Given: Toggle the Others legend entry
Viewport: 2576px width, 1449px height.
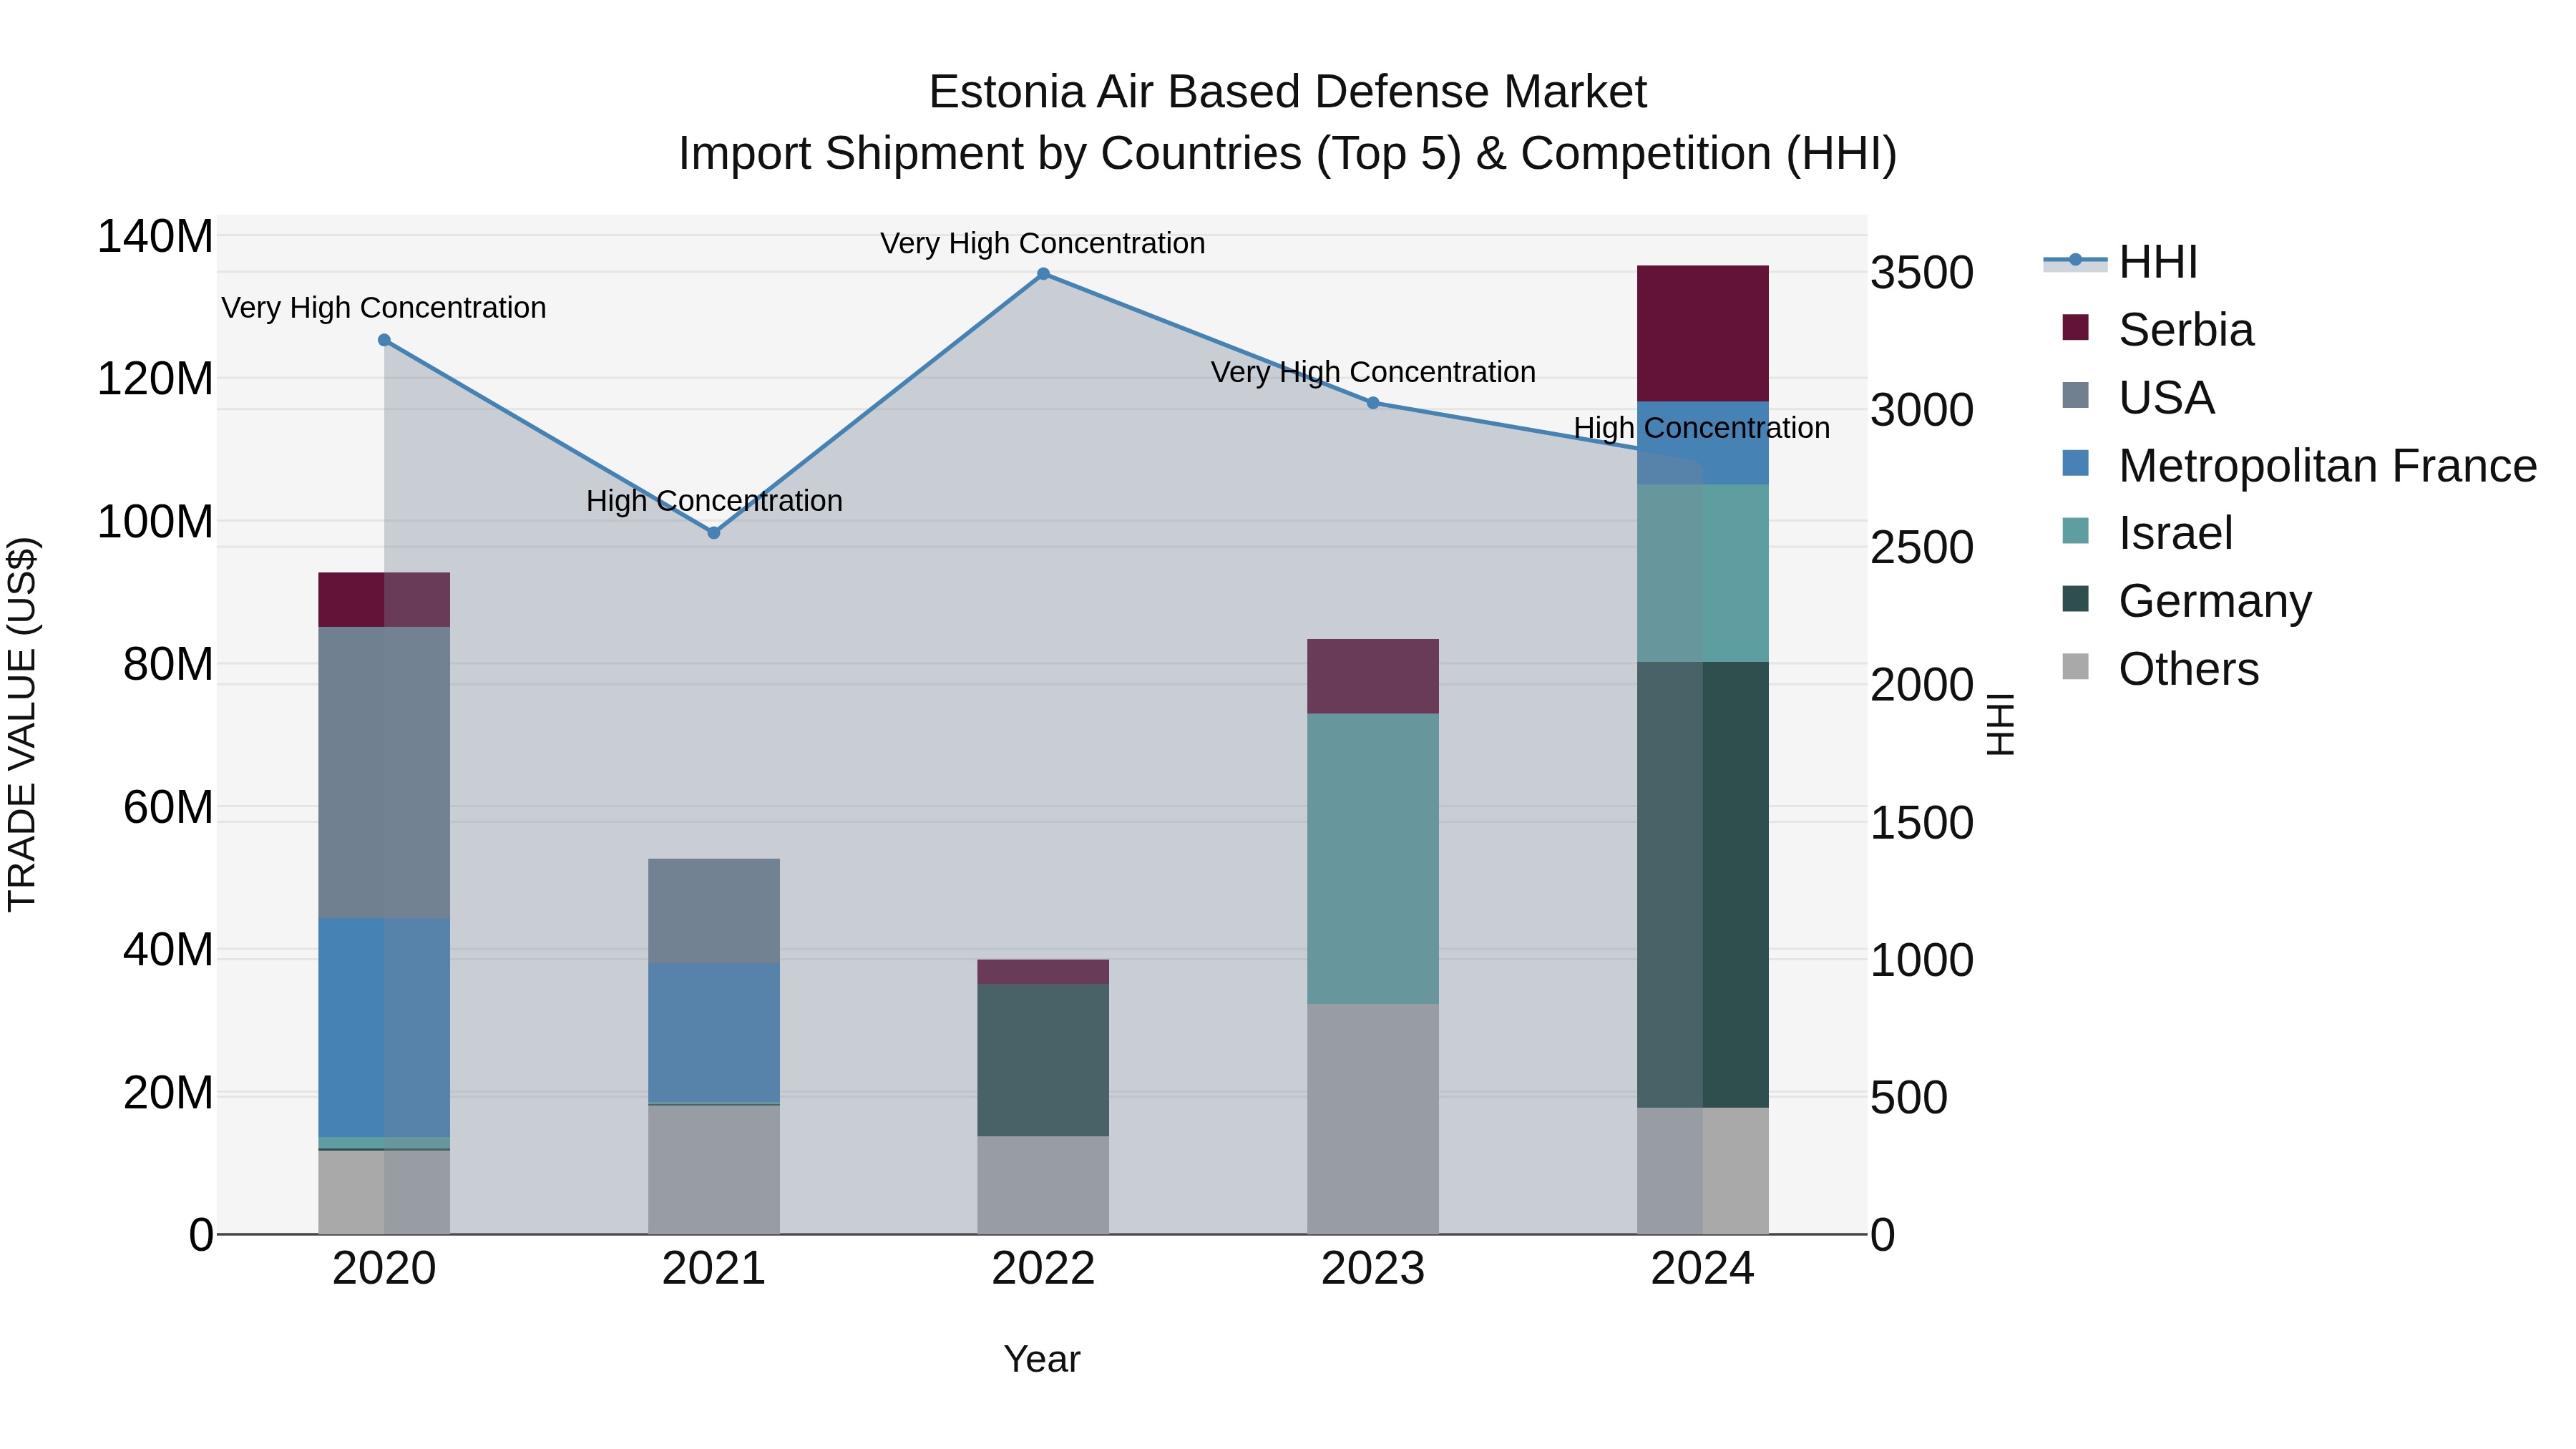Looking at the screenshot, I should [x=2160, y=668].
